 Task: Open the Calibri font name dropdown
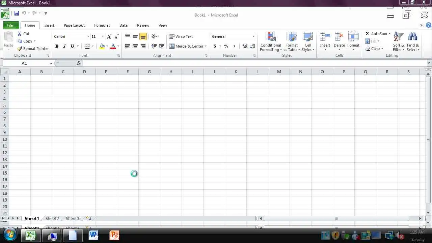click(x=88, y=36)
